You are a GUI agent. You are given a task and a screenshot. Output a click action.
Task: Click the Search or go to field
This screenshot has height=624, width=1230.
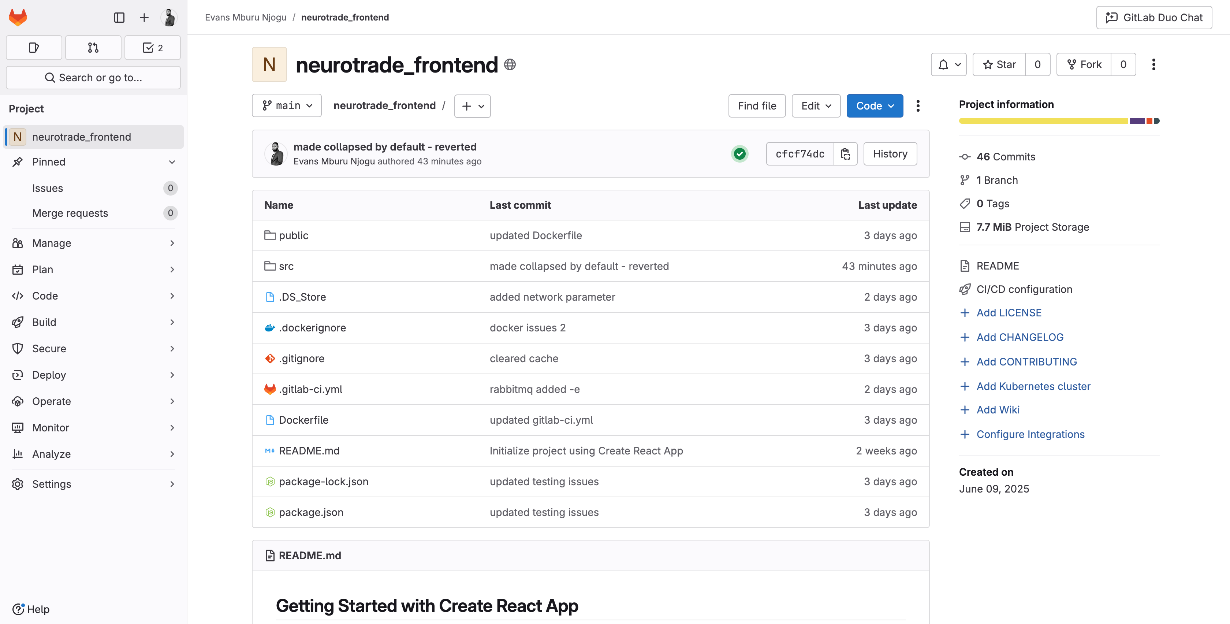click(x=93, y=77)
